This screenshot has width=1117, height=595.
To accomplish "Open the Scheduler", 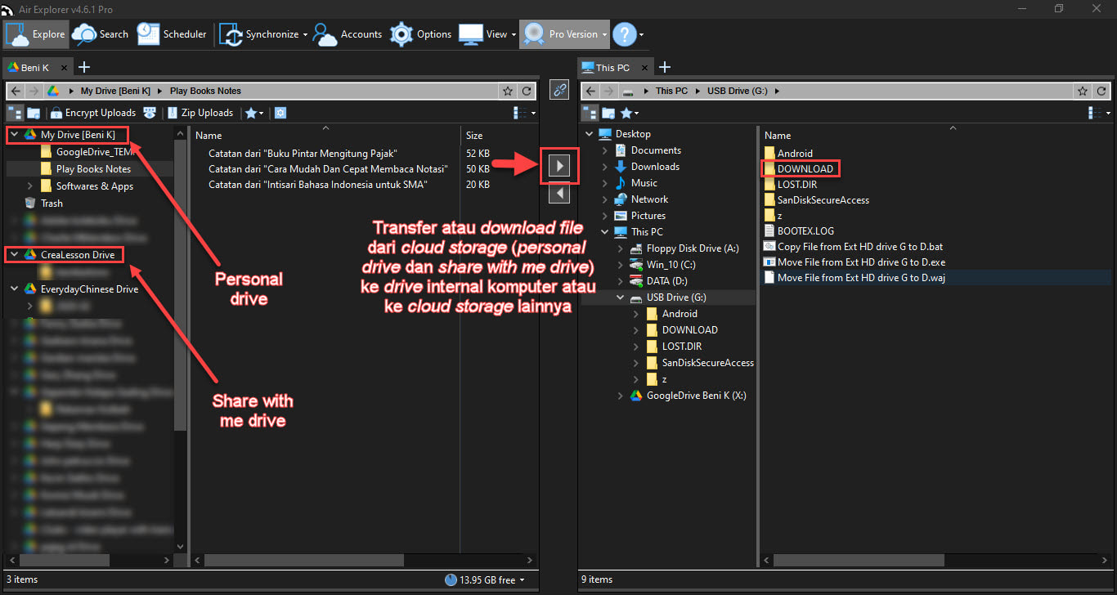I will pyautogui.click(x=172, y=34).
